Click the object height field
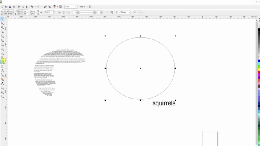This screenshot has width=260, height=146. 22,13
